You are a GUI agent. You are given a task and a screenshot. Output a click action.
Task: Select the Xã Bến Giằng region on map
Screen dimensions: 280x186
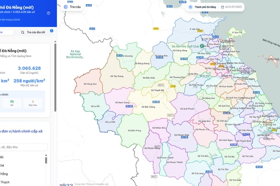point(148,107)
